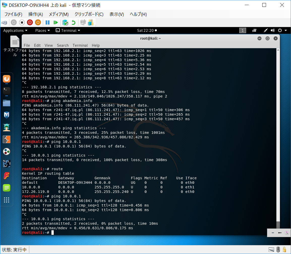Toggle the volume speaker icon in top panel
The image size is (291, 254).
tap(273, 31)
